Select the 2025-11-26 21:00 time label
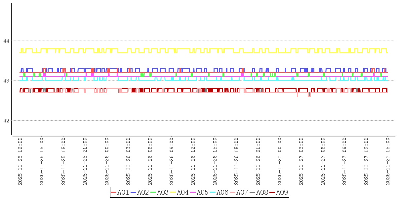The width and height of the screenshot is (399, 198). pyautogui.click(x=258, y=161)
